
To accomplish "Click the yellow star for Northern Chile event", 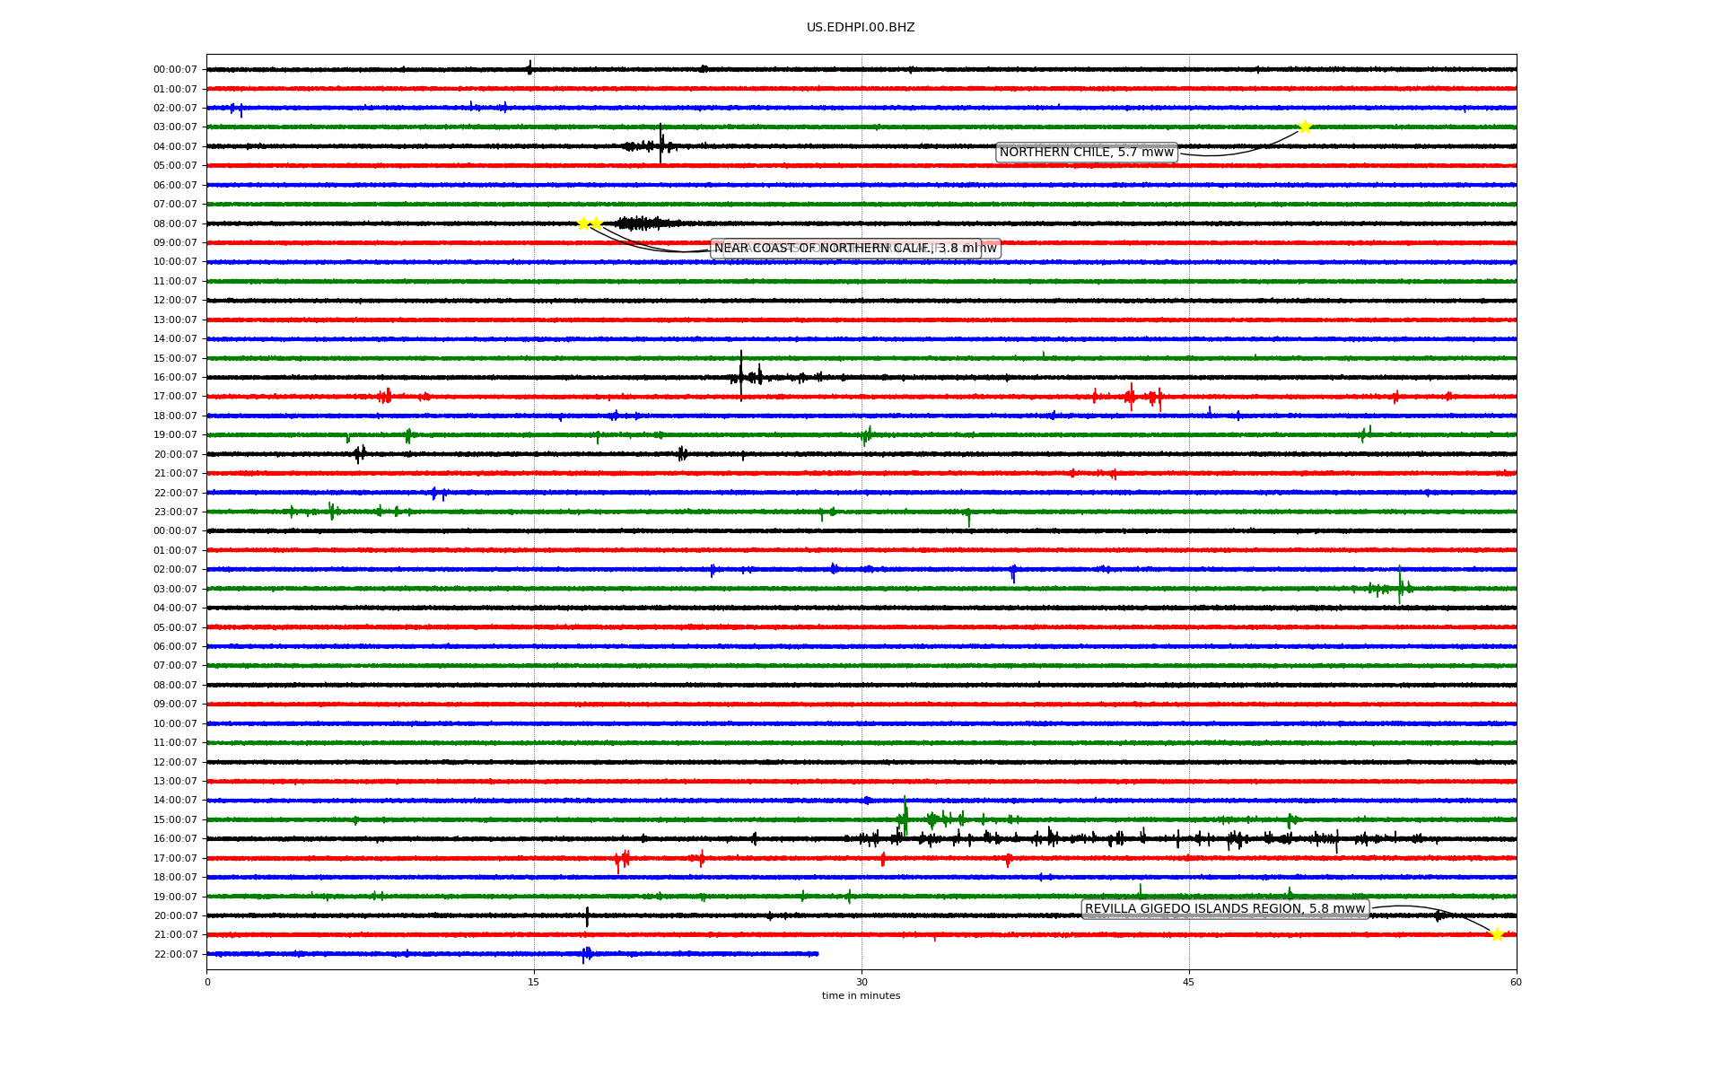I will tap(1305, 127).
